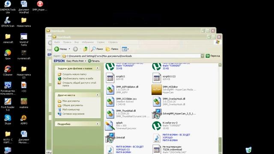Launch the Хром browser shortcut
Screen dimensions: 274x154
(8, 54)
